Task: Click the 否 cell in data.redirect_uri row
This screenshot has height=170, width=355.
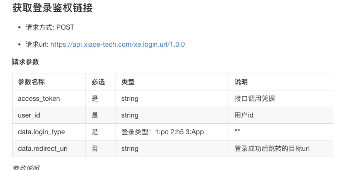Action: pyautogui.click(x=95, y=149)
